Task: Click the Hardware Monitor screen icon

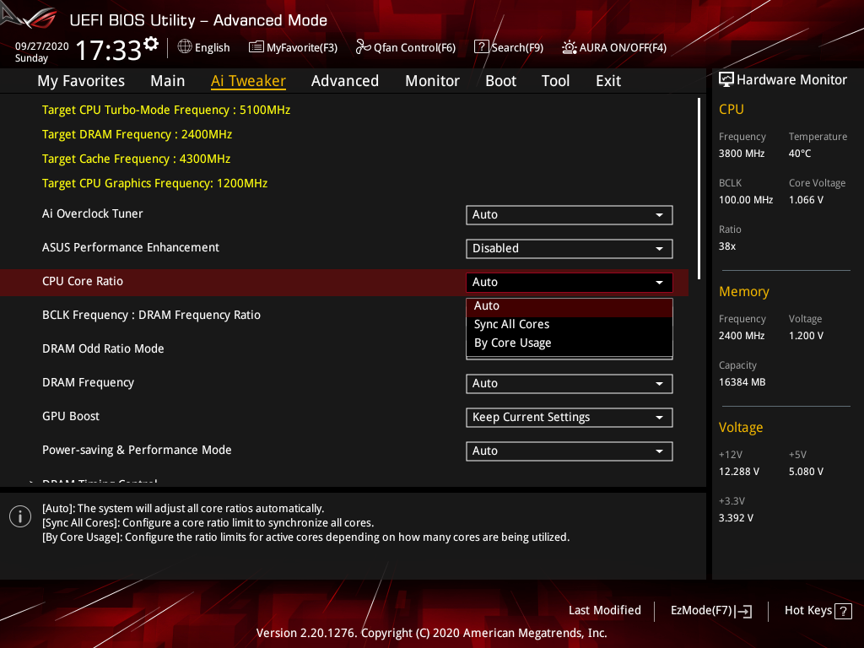Action: pos(726,79)
